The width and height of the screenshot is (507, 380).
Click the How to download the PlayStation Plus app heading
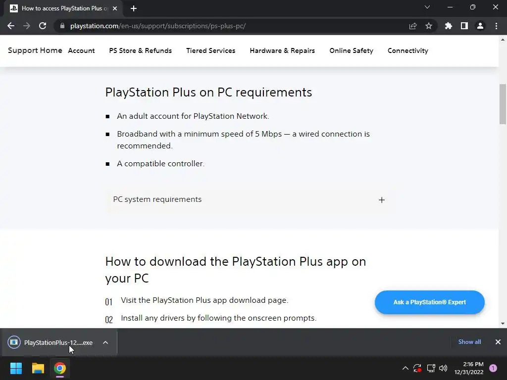point(235,270)
